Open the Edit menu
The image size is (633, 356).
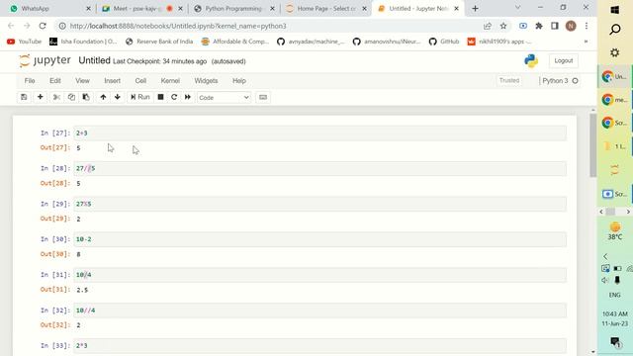(x=55, y=81)
